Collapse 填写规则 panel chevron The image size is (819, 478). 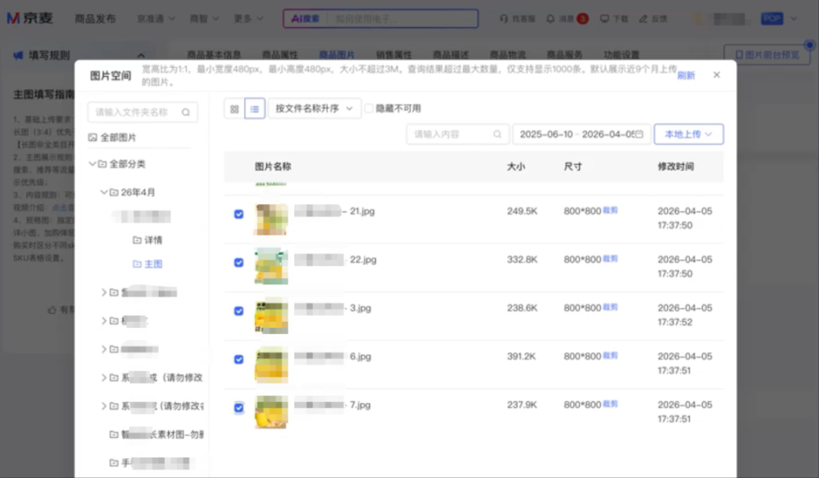[141, 55]
